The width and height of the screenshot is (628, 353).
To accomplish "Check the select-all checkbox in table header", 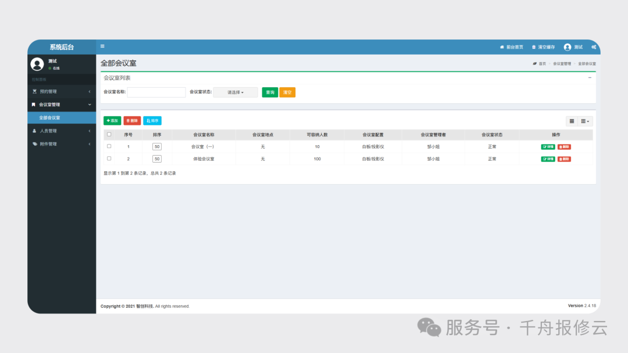I will [x=108, y=134].
